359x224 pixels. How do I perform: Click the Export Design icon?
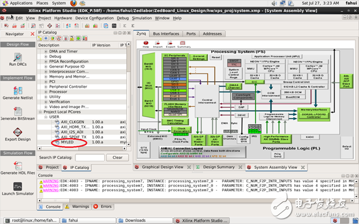pos(17,132)
